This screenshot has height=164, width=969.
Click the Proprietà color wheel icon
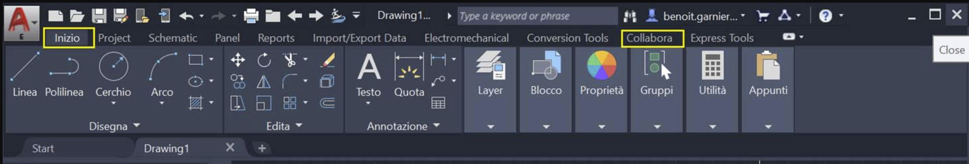pos(601,66)
